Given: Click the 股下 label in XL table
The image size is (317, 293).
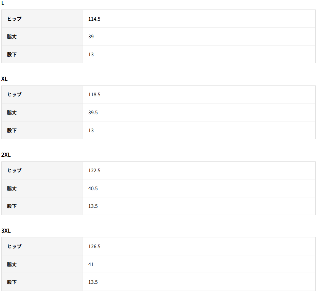Looking at the screenshot, I should [12, 131].
